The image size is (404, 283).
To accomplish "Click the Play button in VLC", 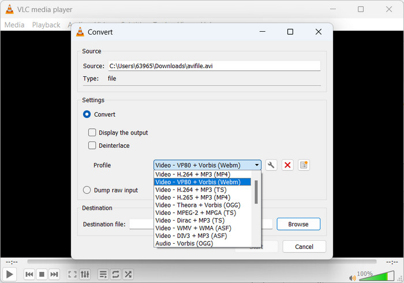I will pyautogui.click(x=10, y=274).
